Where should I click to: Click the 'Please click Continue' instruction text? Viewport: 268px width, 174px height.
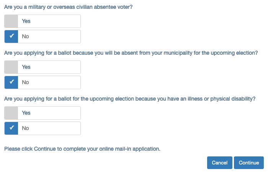pos(82,149)
